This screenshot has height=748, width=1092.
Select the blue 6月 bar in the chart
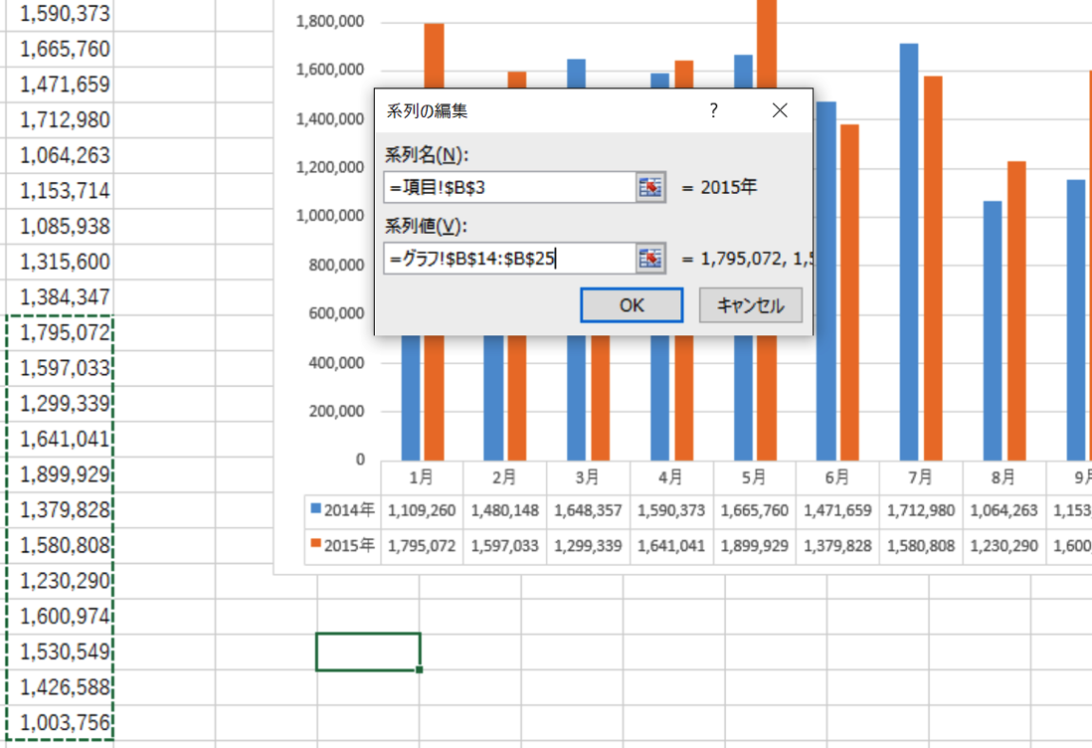tap(826, 281)
